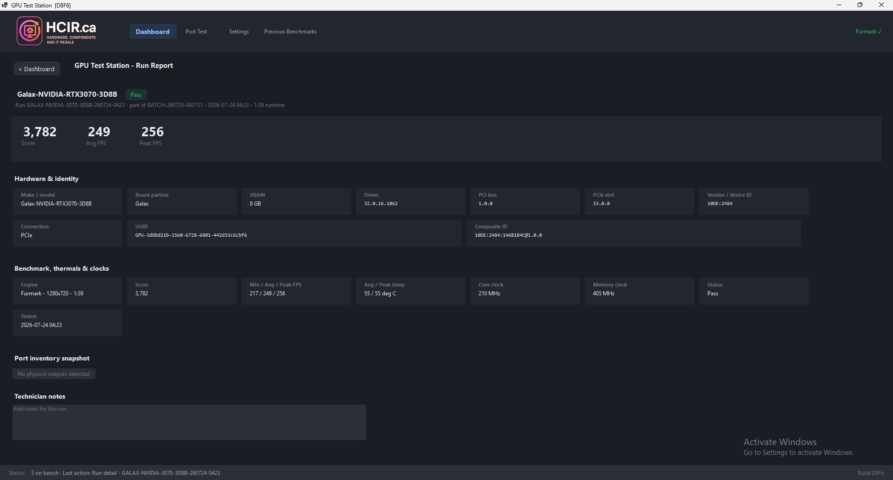This screenshot has width=893, height=480.
Task: Minimize the GPU Test Station window
Action: [x=839, y=5]
